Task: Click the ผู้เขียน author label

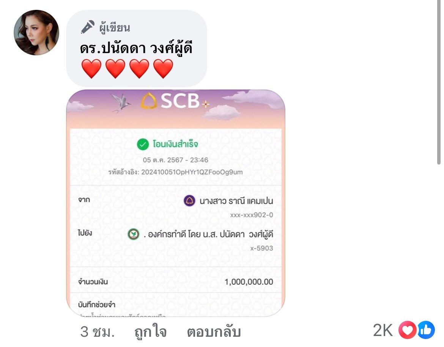Action: coord(114,28)
